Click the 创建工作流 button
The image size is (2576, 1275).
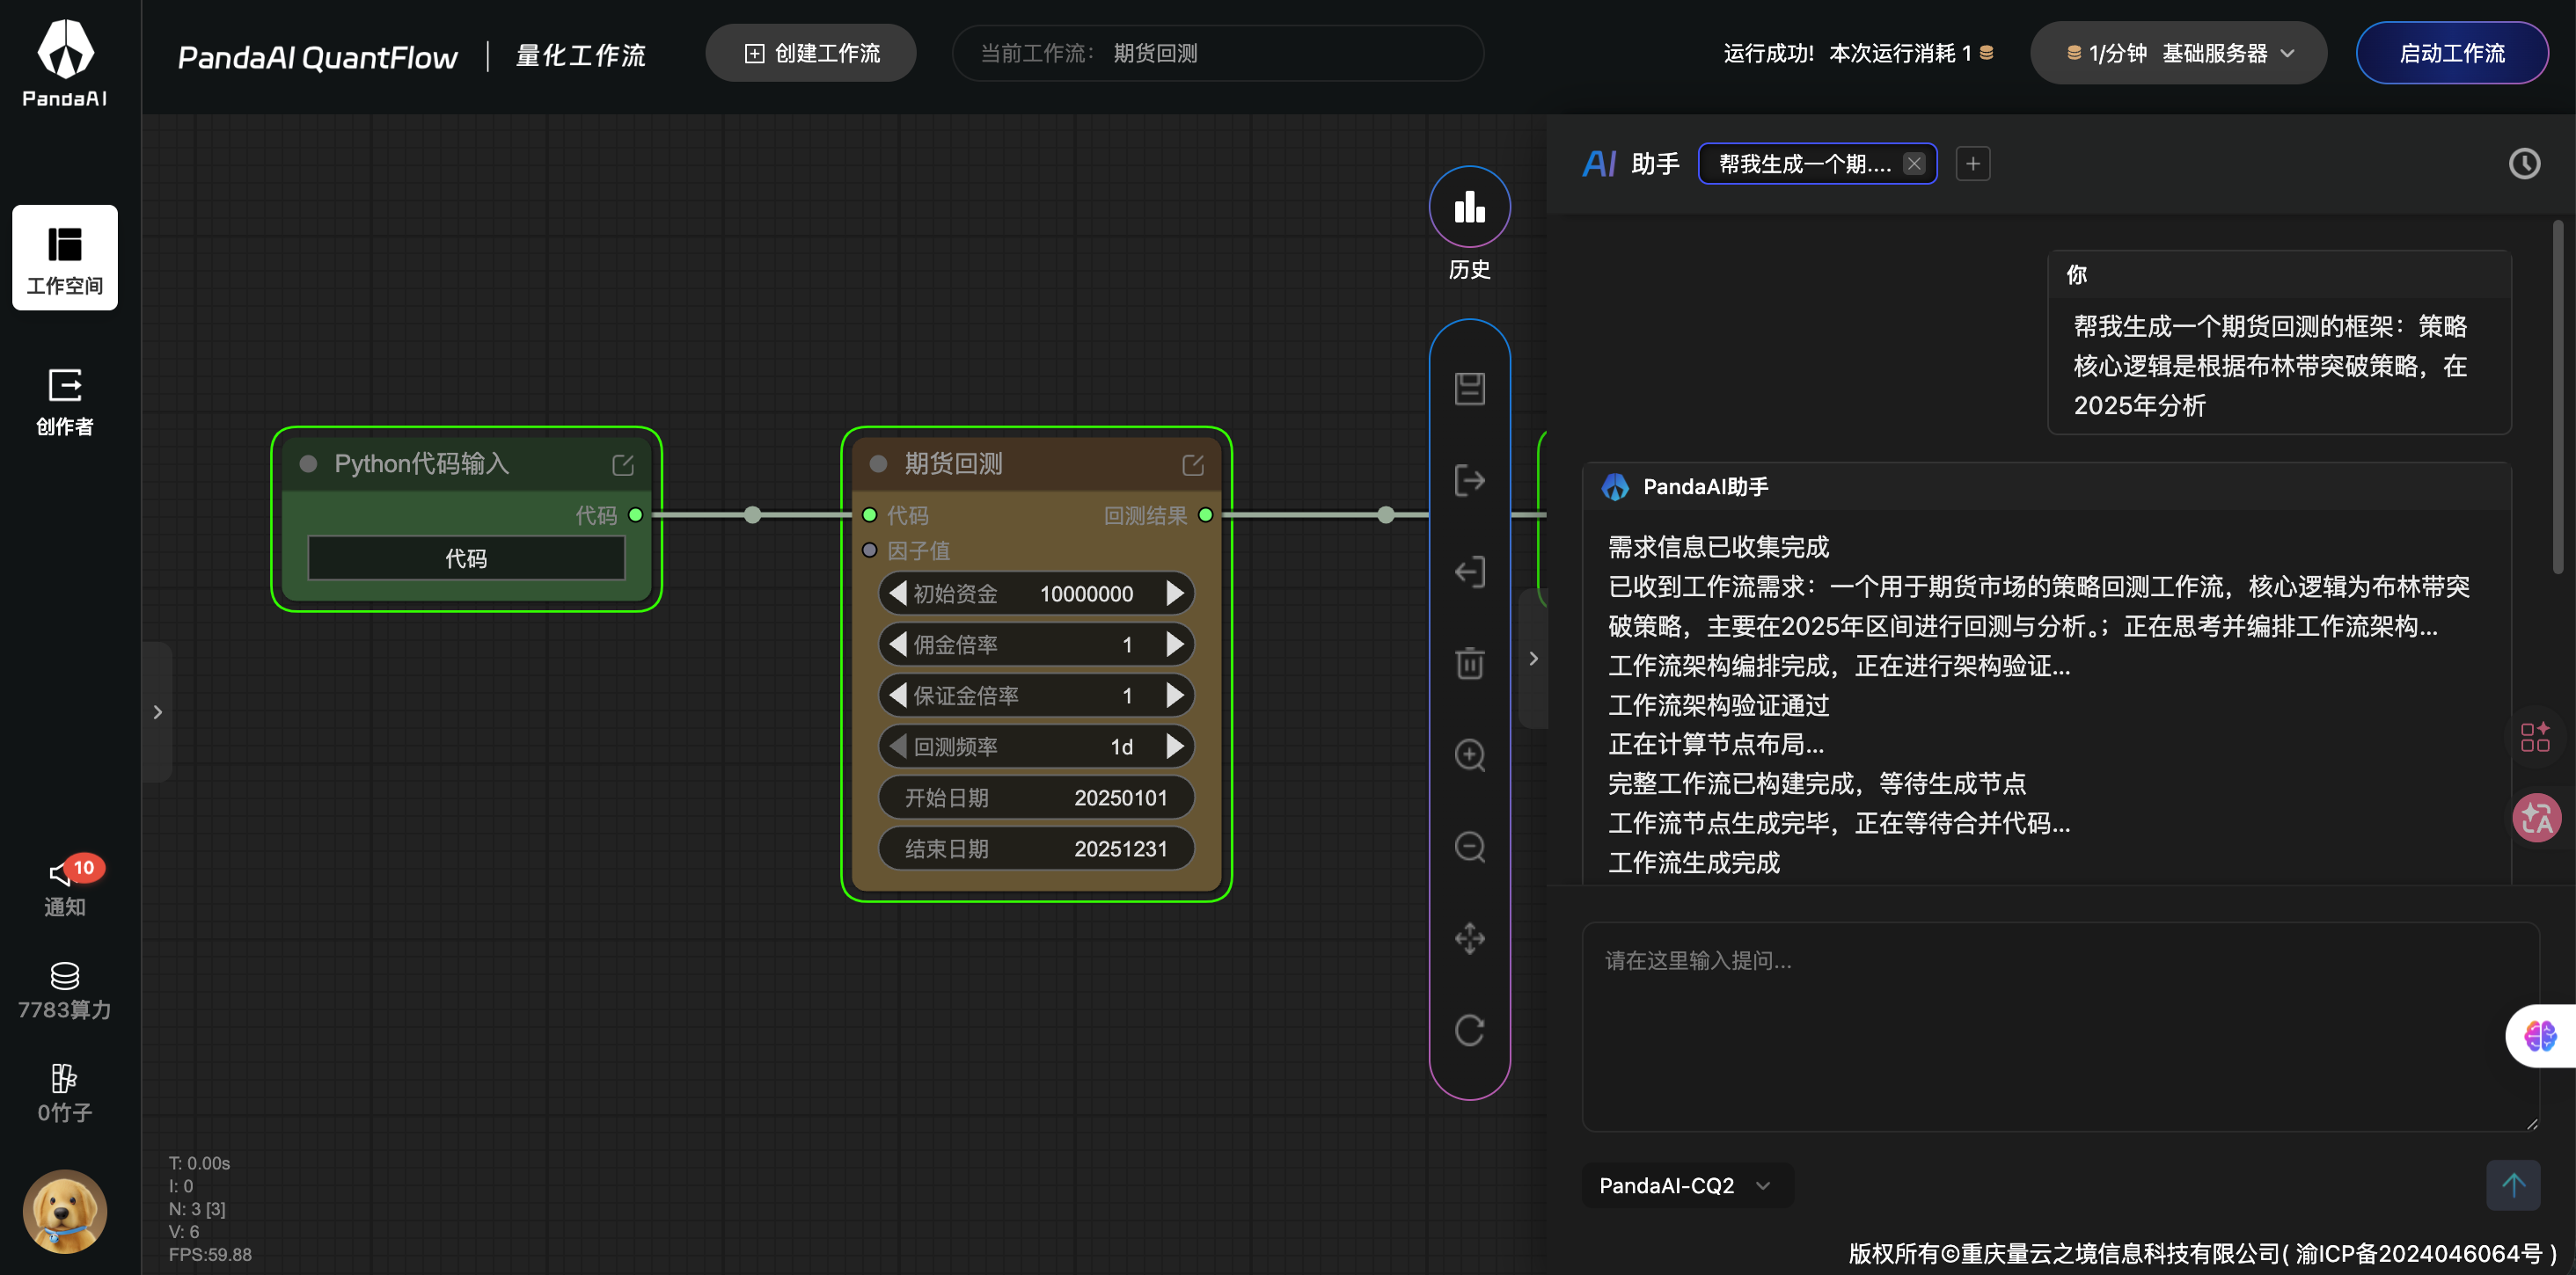point(811,53)
